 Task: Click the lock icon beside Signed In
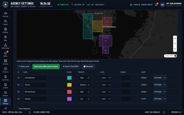coord(131,5)
